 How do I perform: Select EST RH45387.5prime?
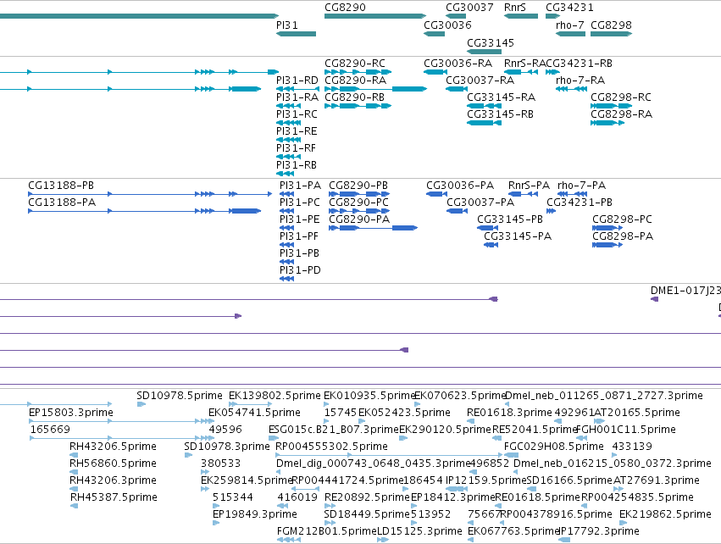tap(114, 498)
